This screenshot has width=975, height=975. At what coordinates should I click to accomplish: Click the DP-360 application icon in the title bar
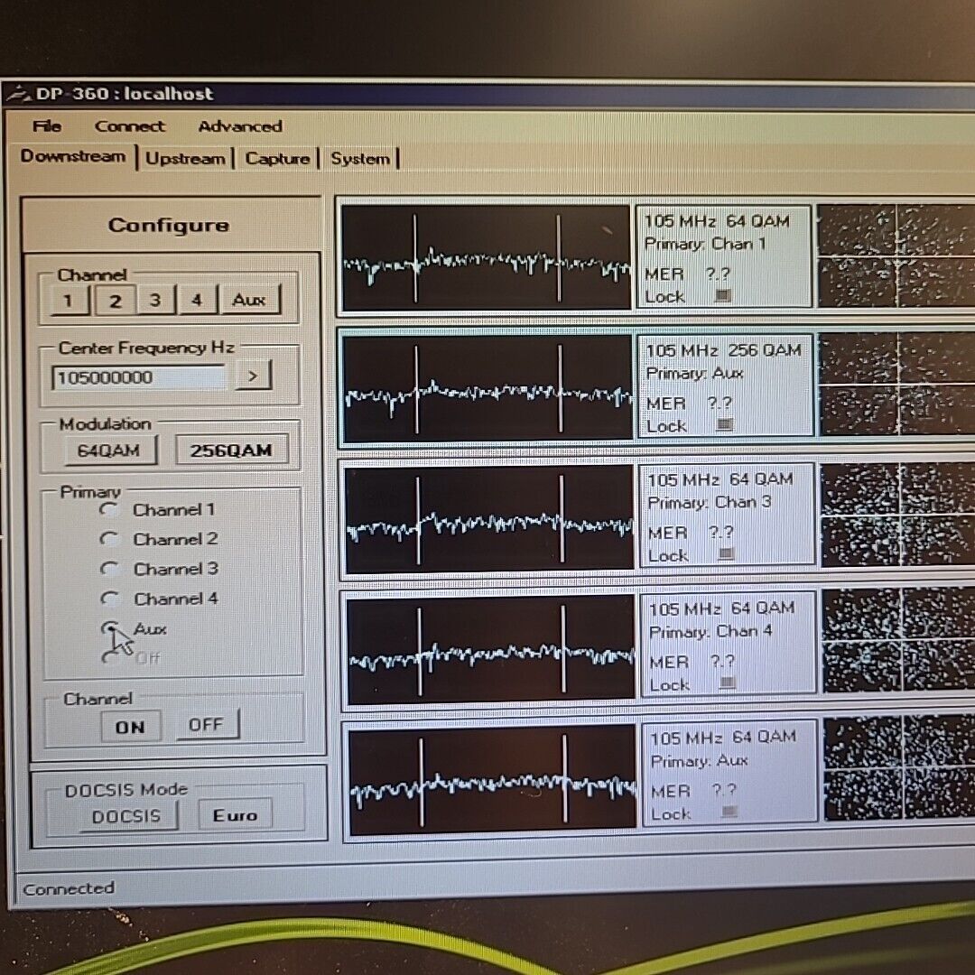[x=19, y=94]
